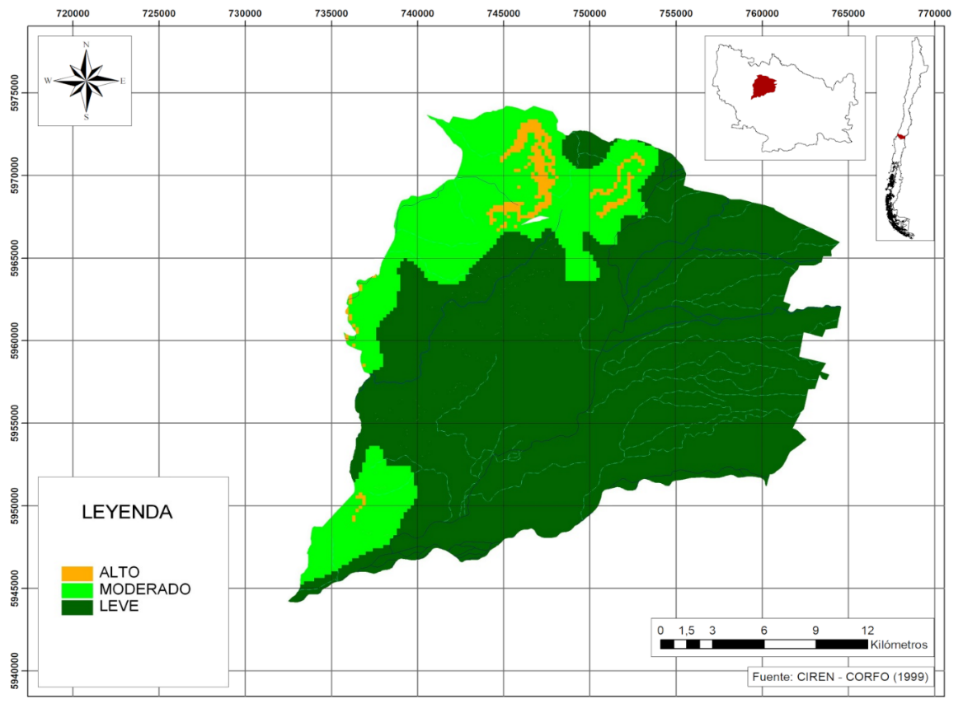The width and height of the screenshot is (963, 713).
Task: Click the 5940000 northing coordinate label
Action: [x=14, y=671]
